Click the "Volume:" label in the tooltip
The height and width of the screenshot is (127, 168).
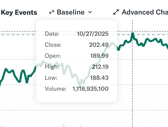point(56,89)
